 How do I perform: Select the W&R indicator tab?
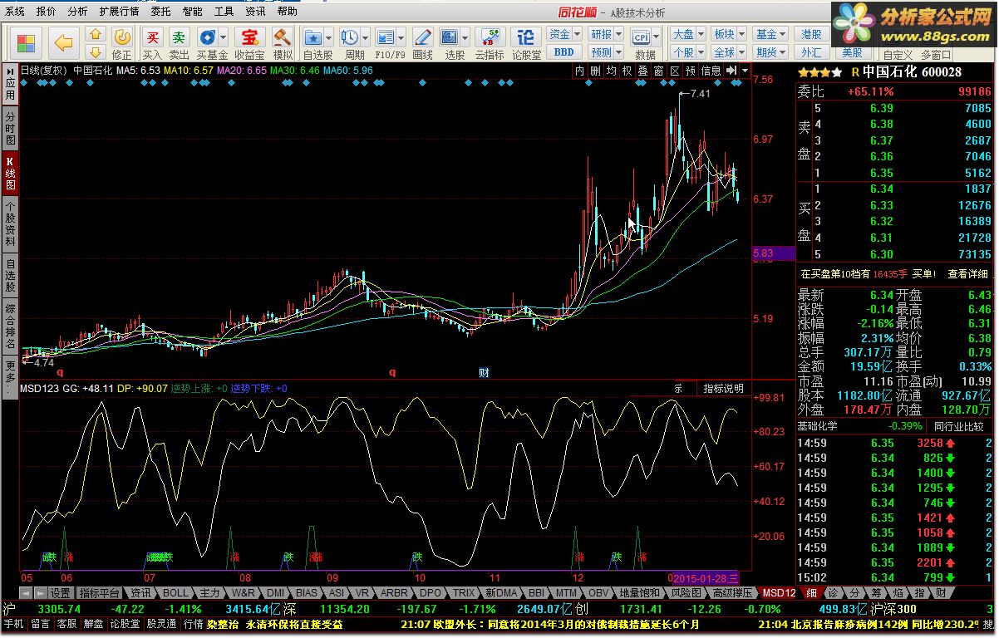(244, 593)
